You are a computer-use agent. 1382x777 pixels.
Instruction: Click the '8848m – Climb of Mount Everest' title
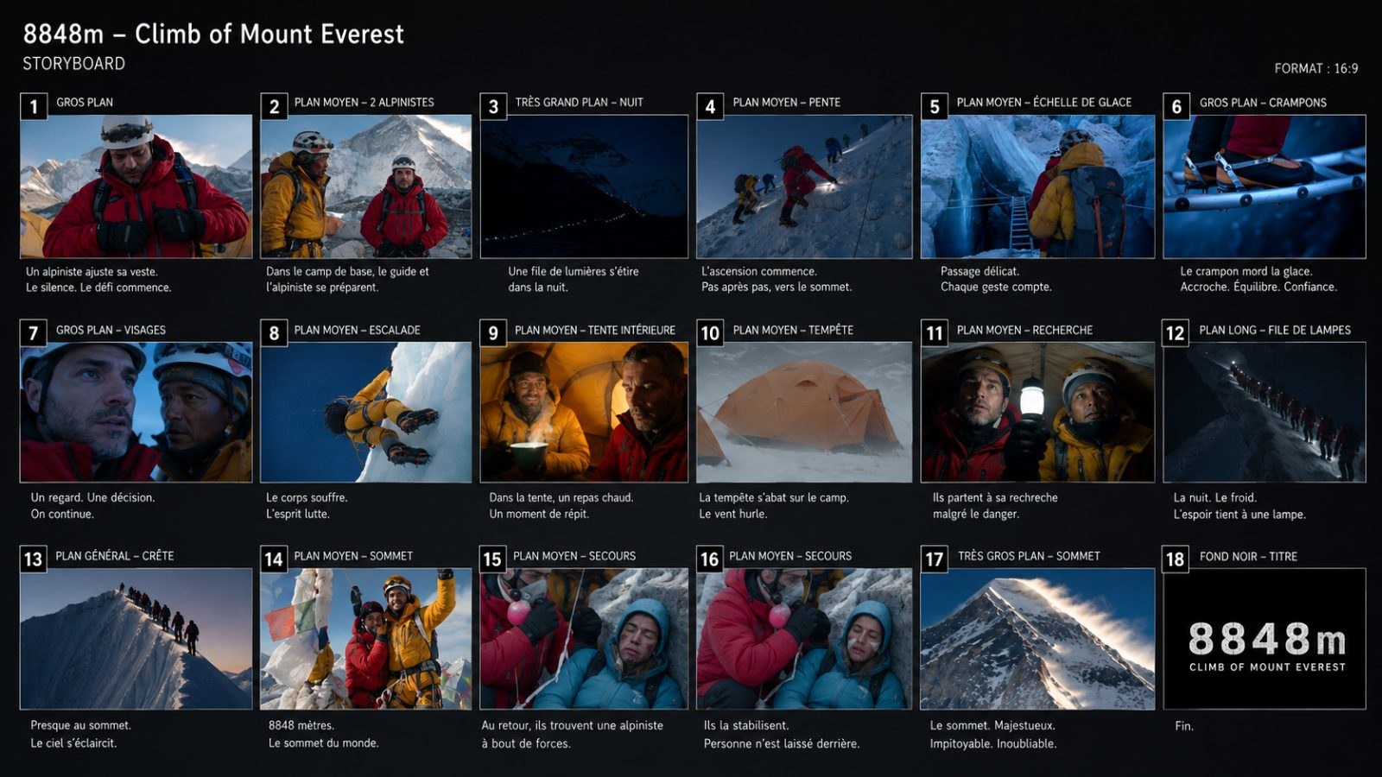(213, 34)
